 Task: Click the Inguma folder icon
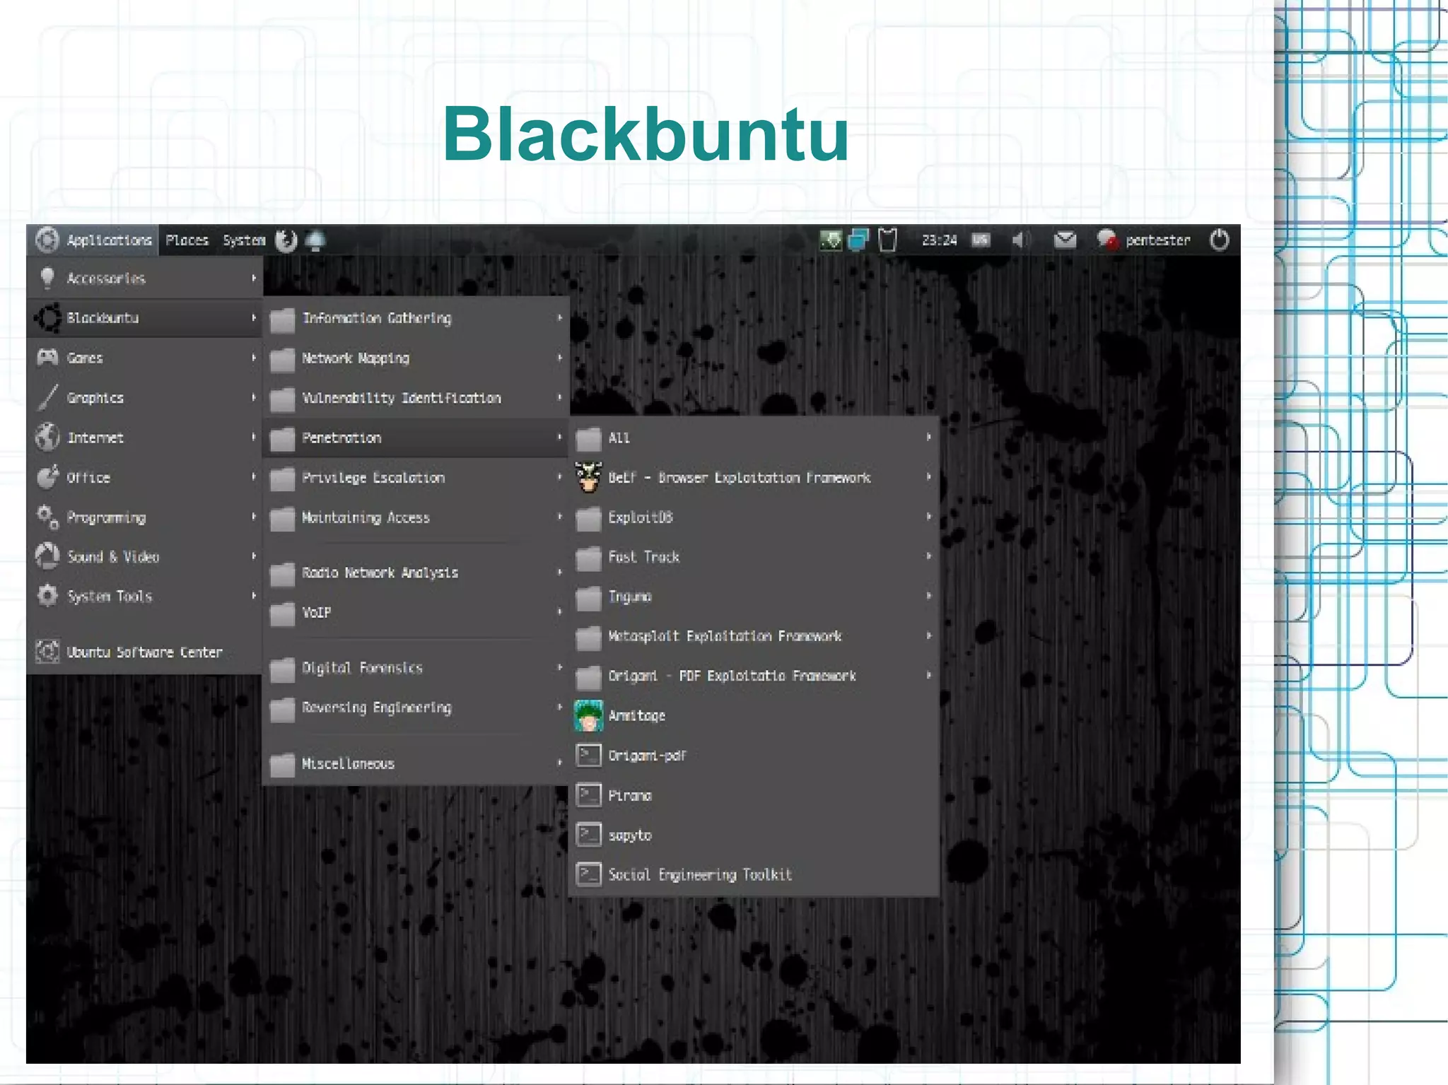coord(588,597)
